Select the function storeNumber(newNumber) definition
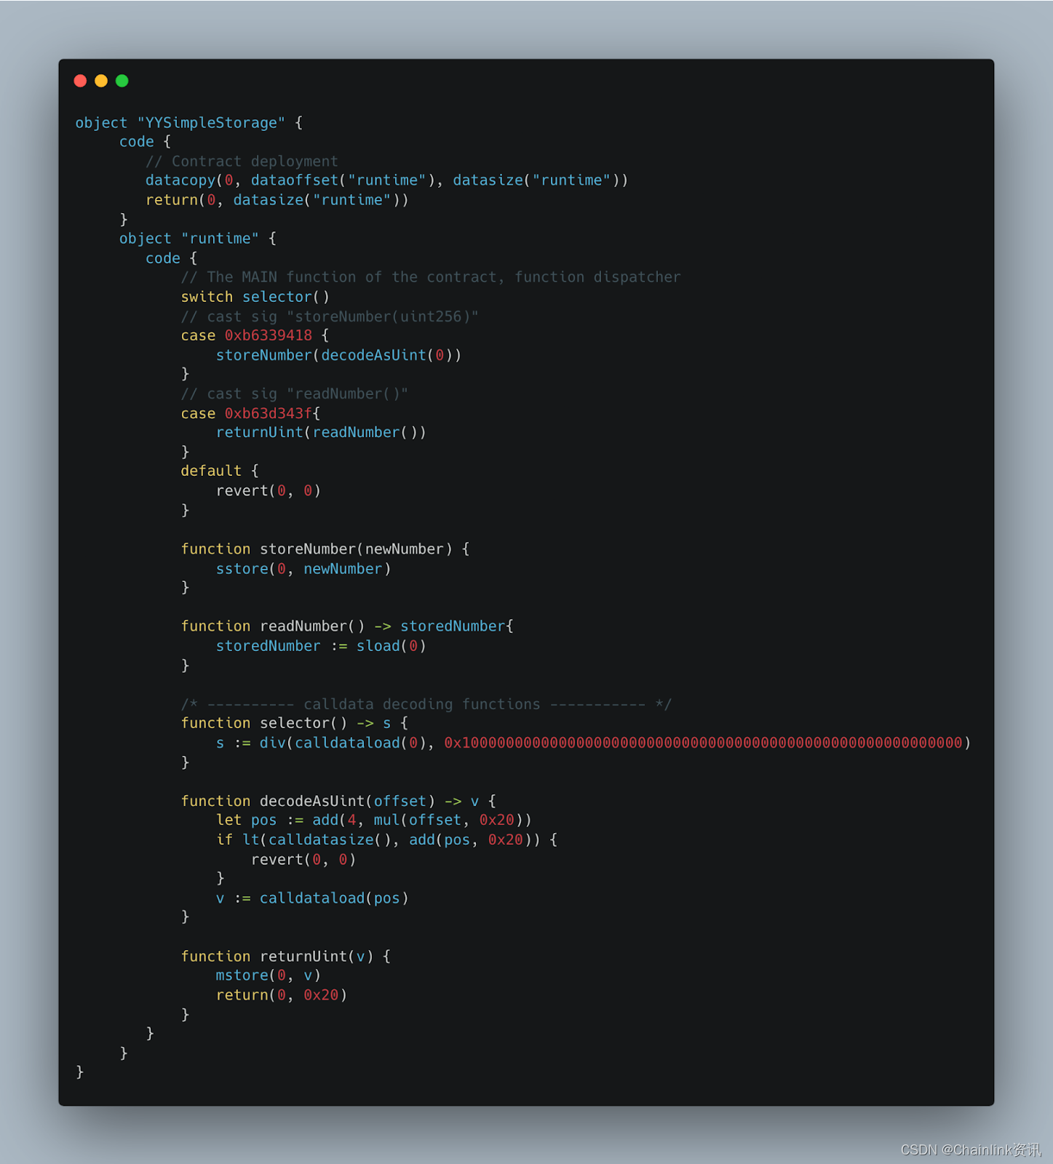This screenshot has height=1164, width=1053. pyautogui.click(x=325, y=549)
